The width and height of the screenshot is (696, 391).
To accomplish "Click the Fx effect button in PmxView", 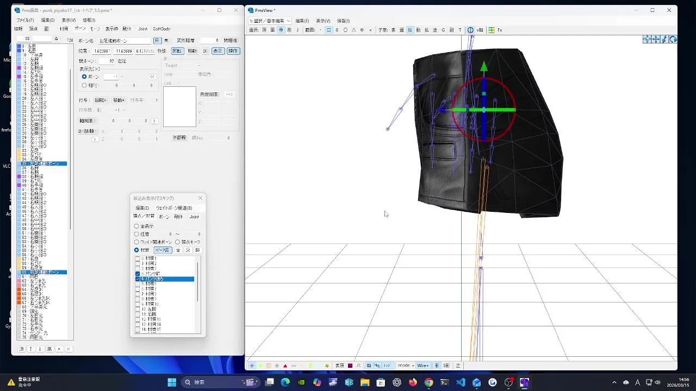I will tap(500, 30).
